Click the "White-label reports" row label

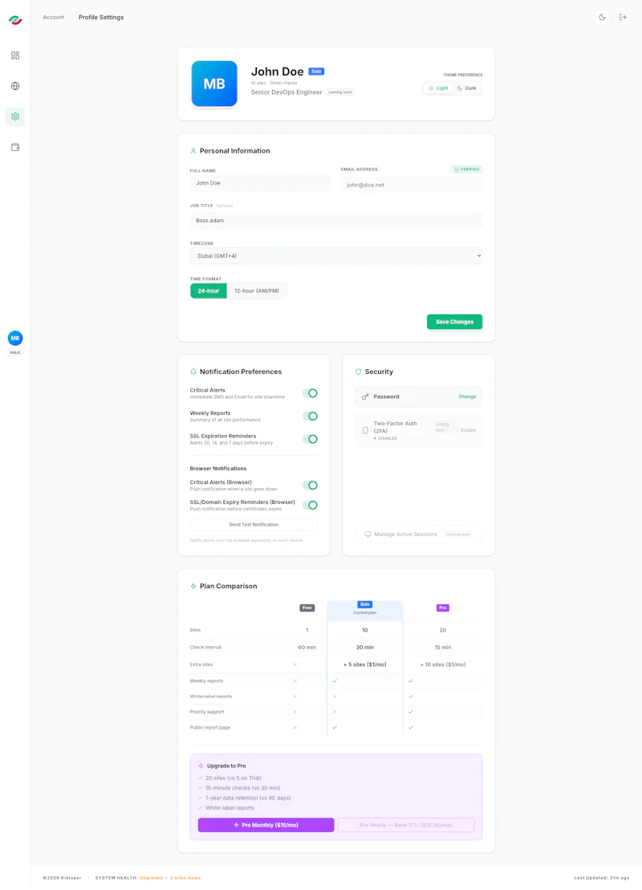(x=210, y=697)
